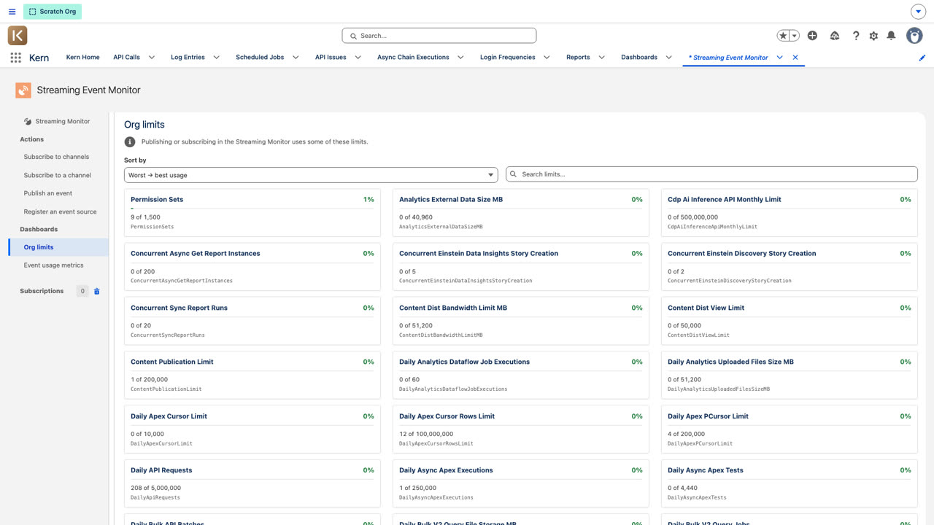
Task: Open the Scheduled Jobs tab
Action: tap(260, 58)
